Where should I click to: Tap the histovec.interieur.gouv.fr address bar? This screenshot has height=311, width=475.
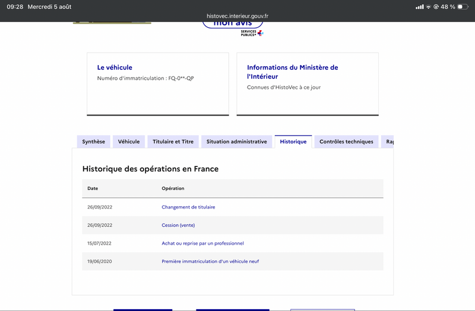pos(237,16)
